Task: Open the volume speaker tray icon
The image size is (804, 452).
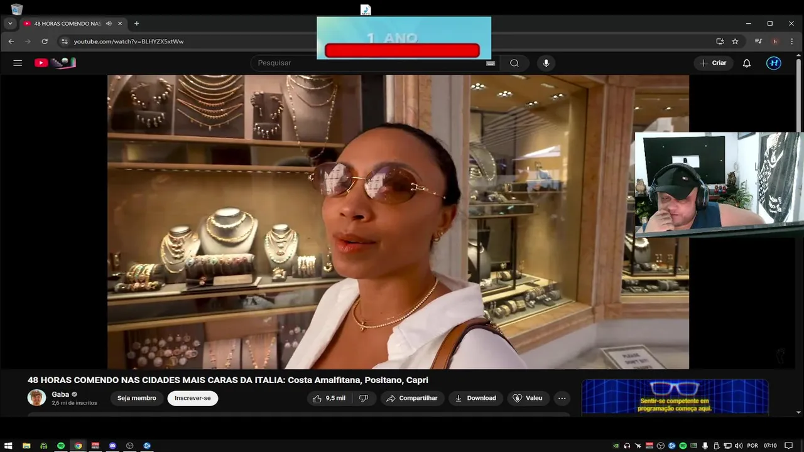Action: pyautogui.click(x=739, y=446)
